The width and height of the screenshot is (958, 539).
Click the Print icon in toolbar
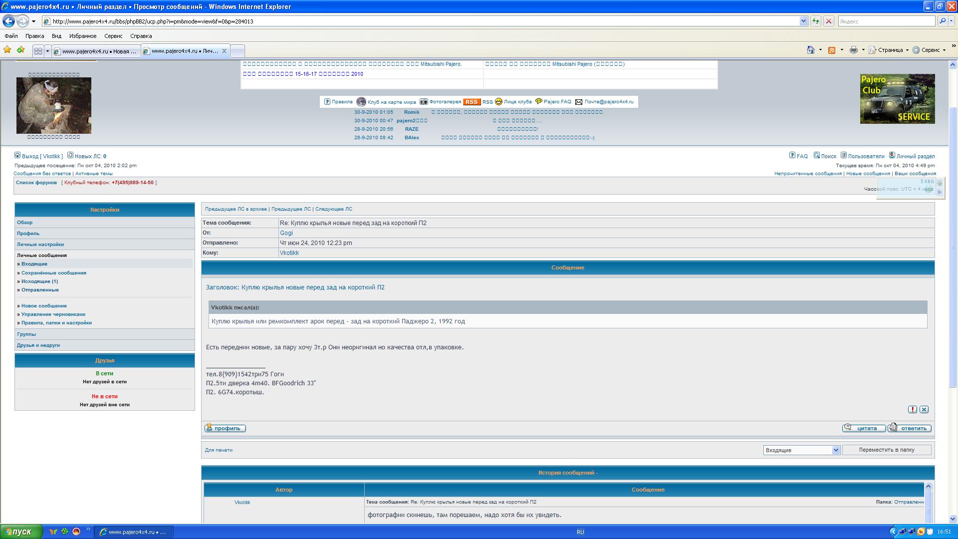tap(854, 50)
